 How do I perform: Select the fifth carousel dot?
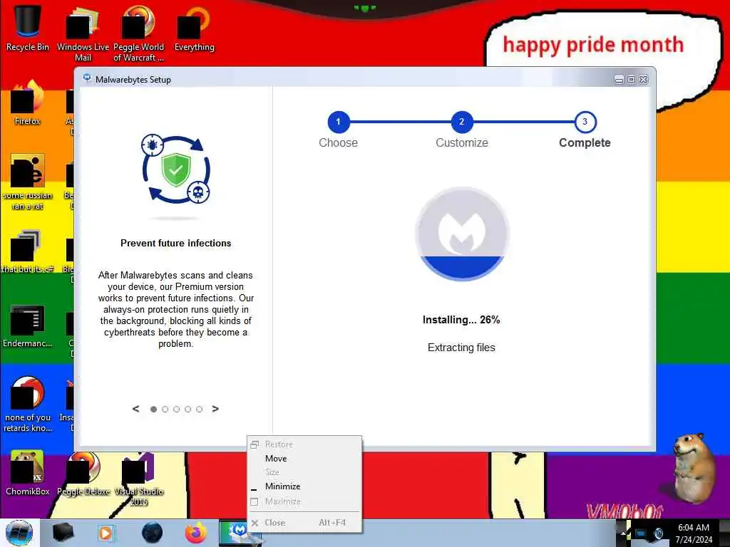200,410
